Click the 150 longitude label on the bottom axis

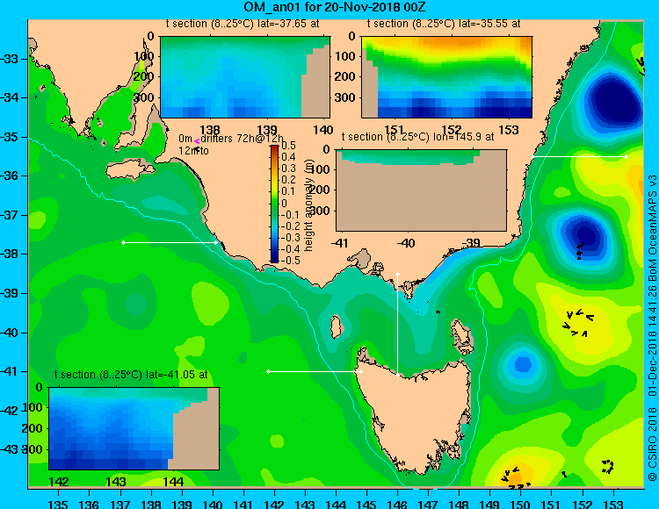coord(520,505)
